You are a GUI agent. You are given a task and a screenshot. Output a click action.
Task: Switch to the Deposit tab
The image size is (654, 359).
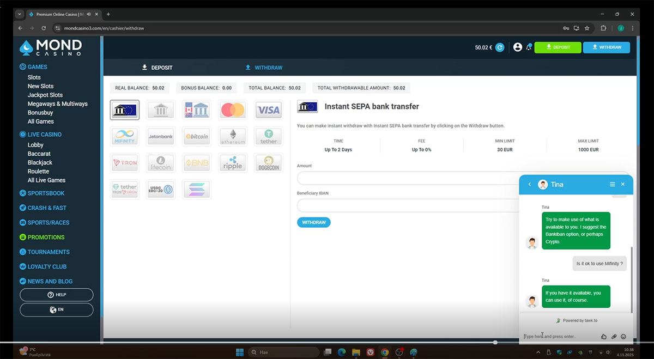157,68
